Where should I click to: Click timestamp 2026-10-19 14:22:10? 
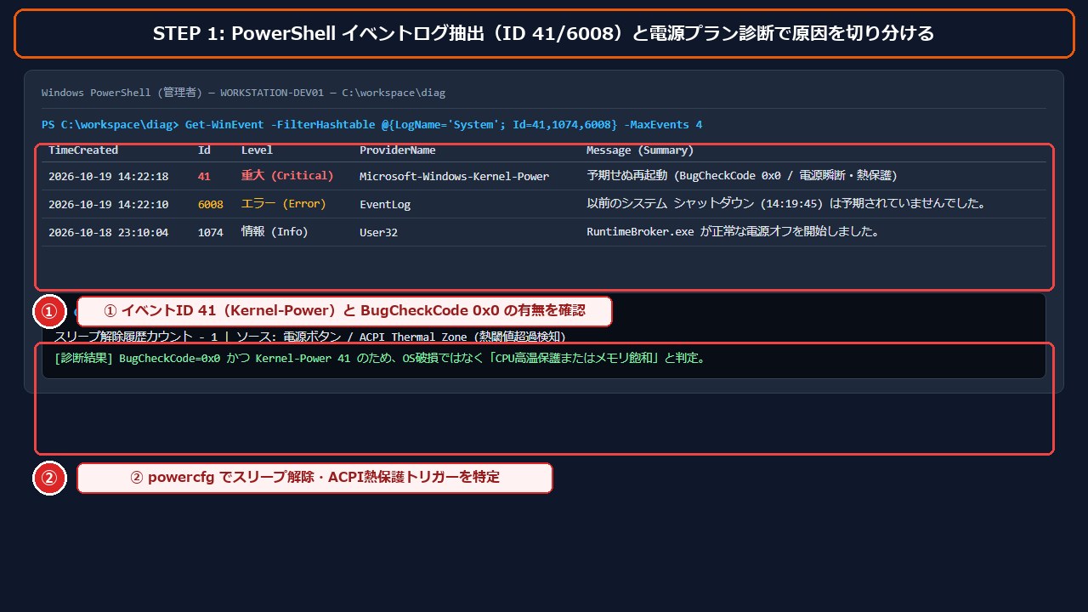click(x=108, y=204)
